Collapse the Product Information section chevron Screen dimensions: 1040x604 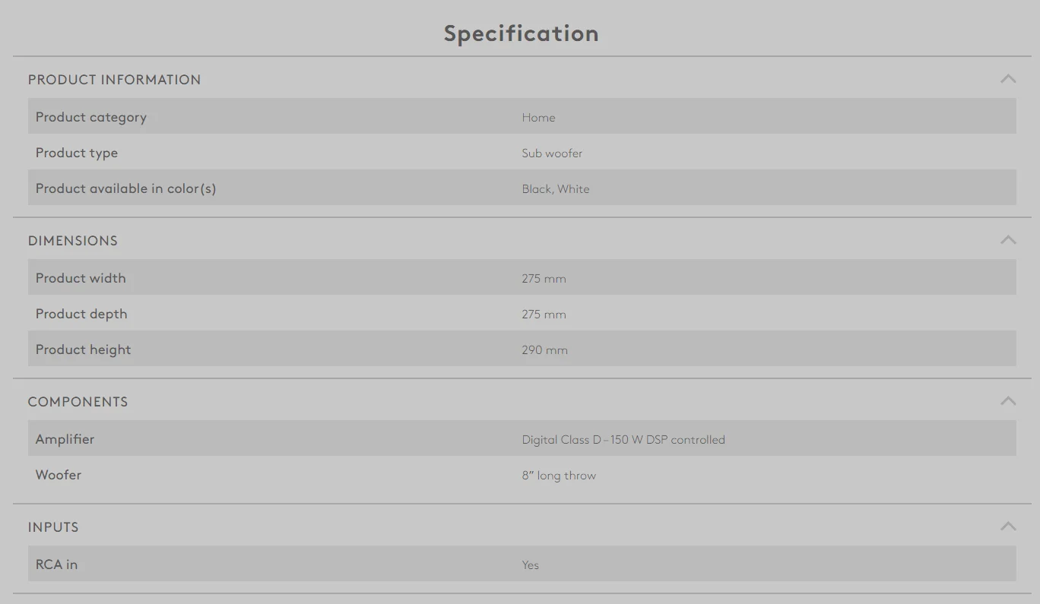pyautogui.click(x=1008, y=79)
